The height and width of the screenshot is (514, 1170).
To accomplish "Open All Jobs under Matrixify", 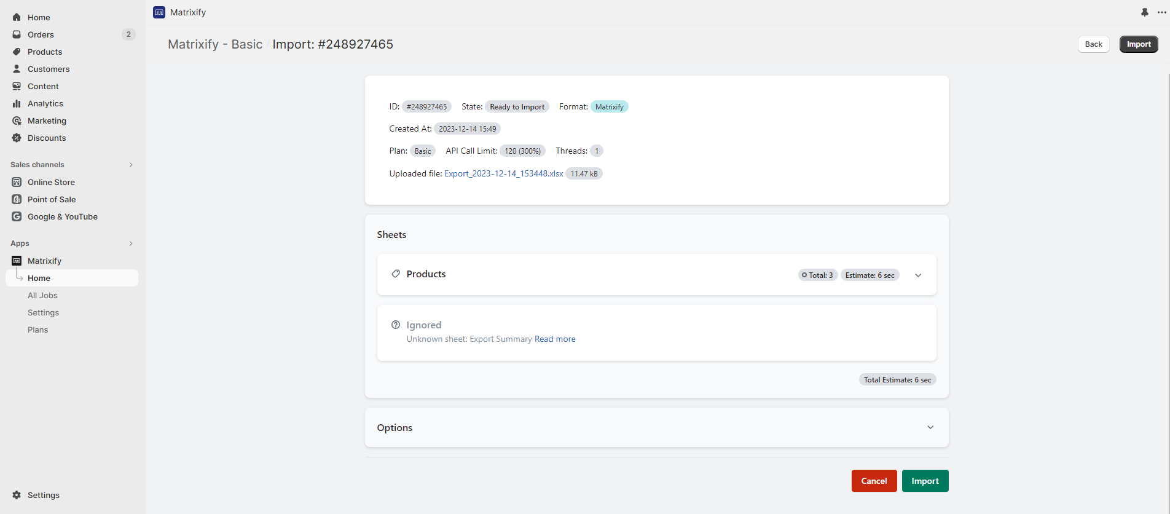I will coord(42,295).
